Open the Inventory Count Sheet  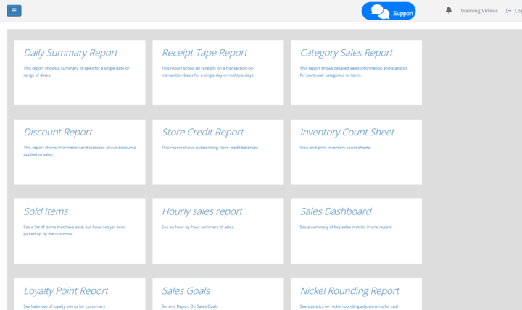(347, 133)
